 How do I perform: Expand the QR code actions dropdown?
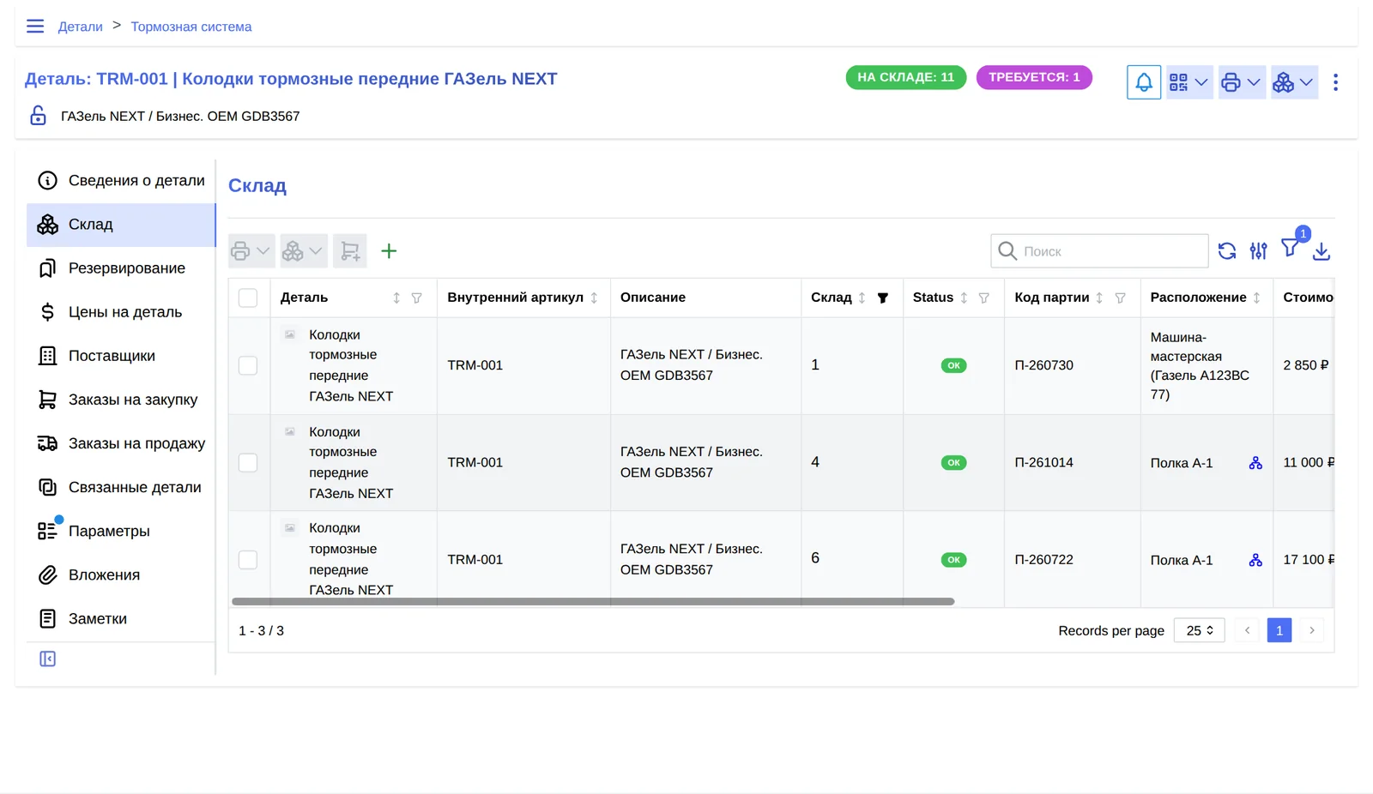coord(1189,82)
